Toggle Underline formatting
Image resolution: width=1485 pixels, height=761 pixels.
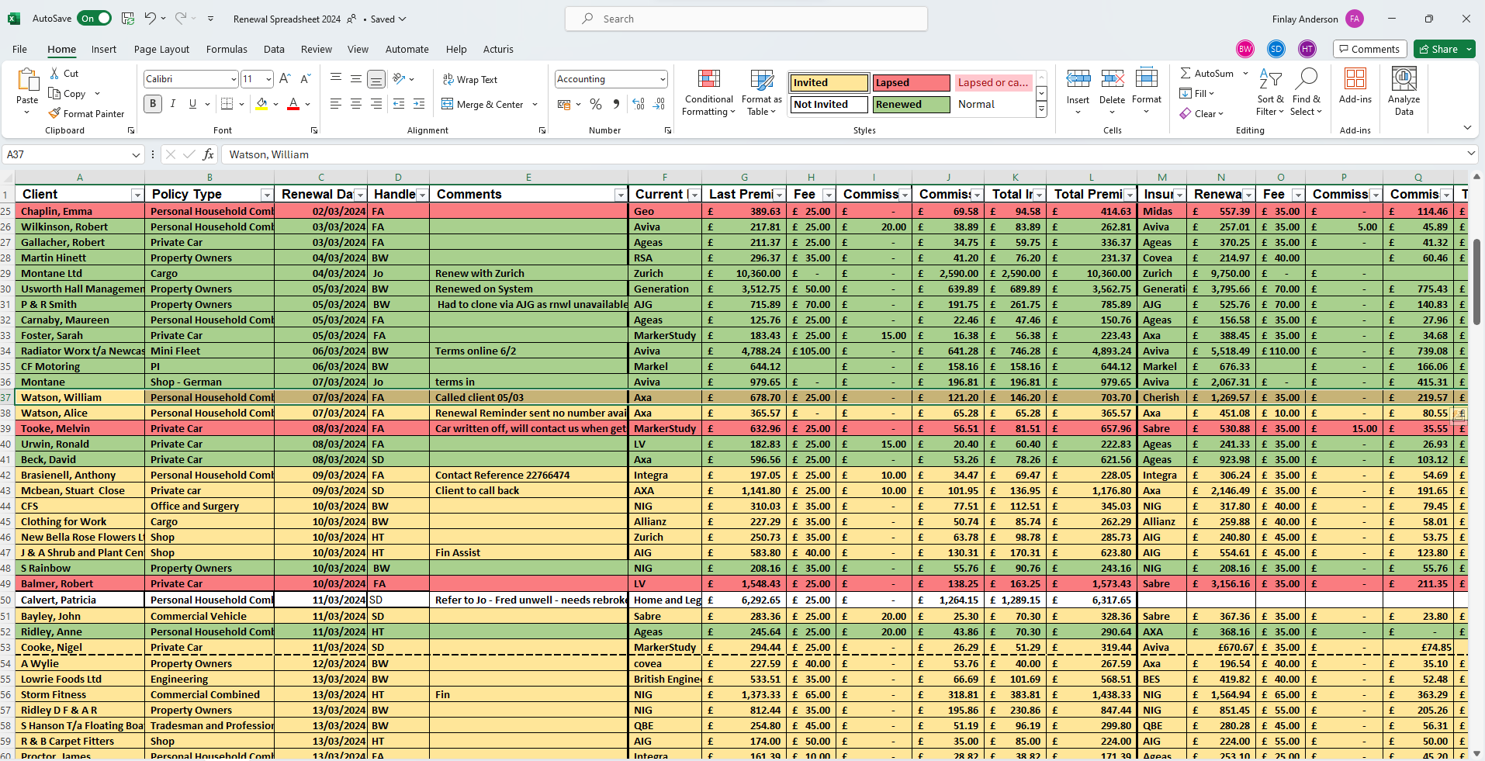(192, 104)
